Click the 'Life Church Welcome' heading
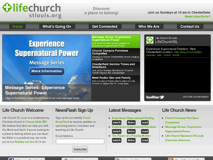Image resolution: width=213 pixels, height=160 pixels. coord(23,110)
